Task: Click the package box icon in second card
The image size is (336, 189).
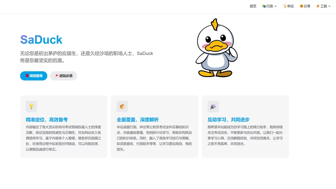Action: (122, 107)
